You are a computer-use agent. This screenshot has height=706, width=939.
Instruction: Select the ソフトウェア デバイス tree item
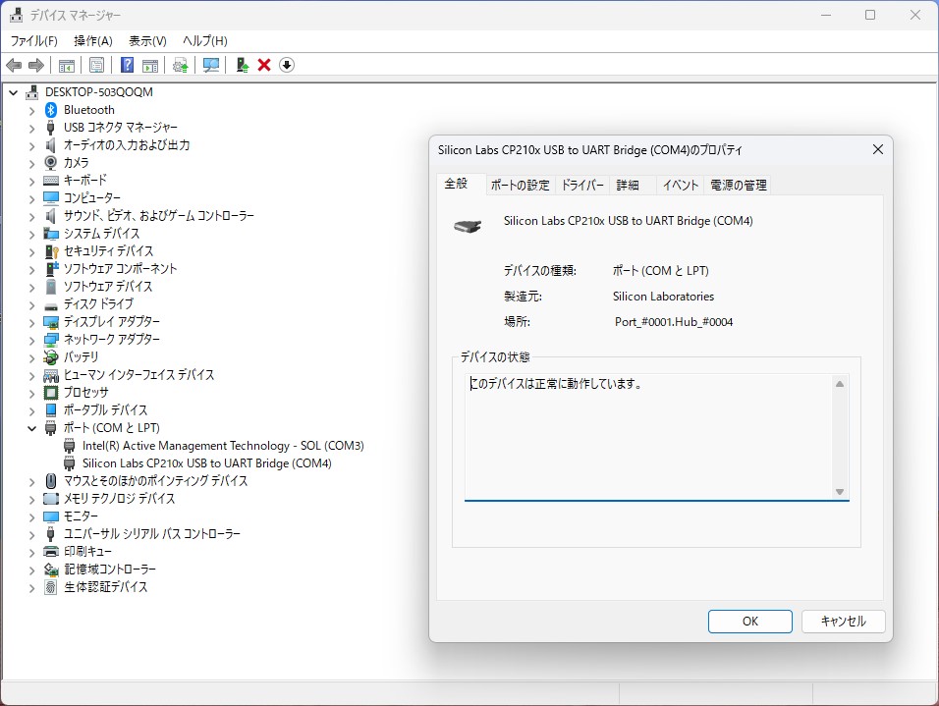pyautogui.click(x=108, y=287)
